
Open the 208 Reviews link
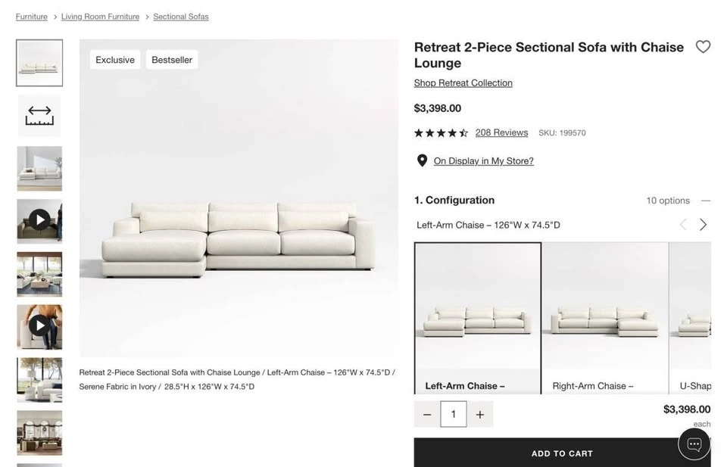(x=501, y=132)
